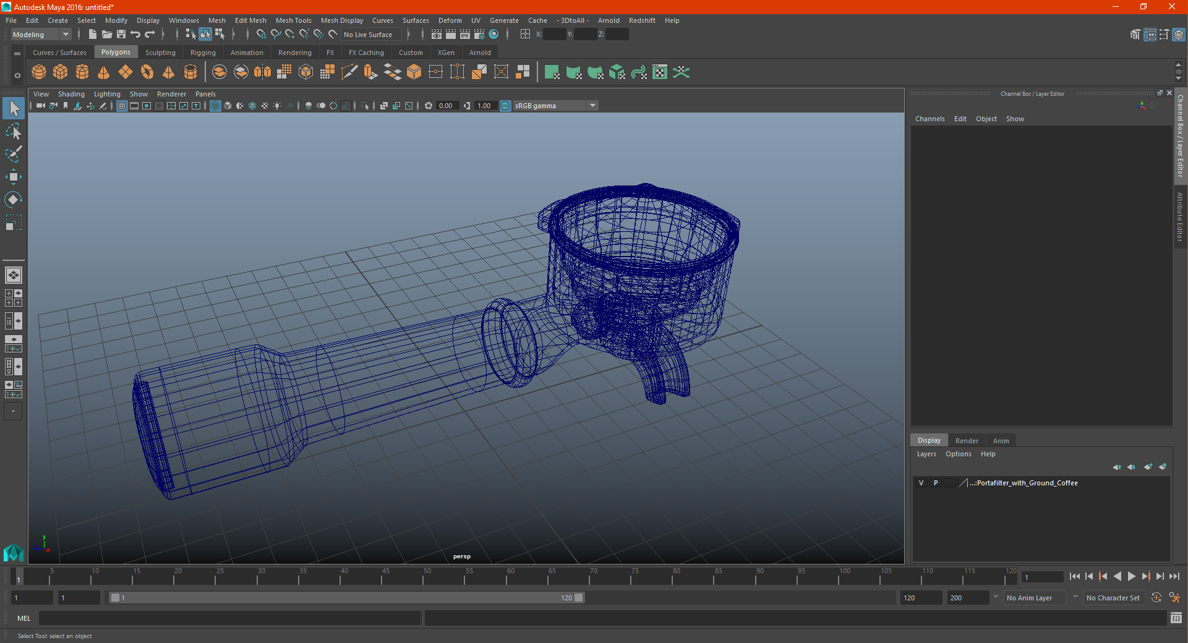The height and width of the screenshot is (643, 1188).
Task: Create a polygon cylinder from shelf
Action: (x=82, y=72)
